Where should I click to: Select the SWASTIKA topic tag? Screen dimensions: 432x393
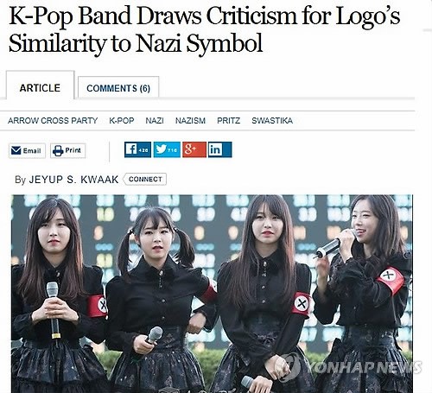272,120
